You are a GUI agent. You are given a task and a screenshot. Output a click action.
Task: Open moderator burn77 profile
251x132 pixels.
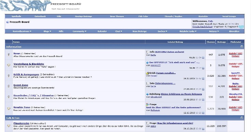(x=235, y=73)
